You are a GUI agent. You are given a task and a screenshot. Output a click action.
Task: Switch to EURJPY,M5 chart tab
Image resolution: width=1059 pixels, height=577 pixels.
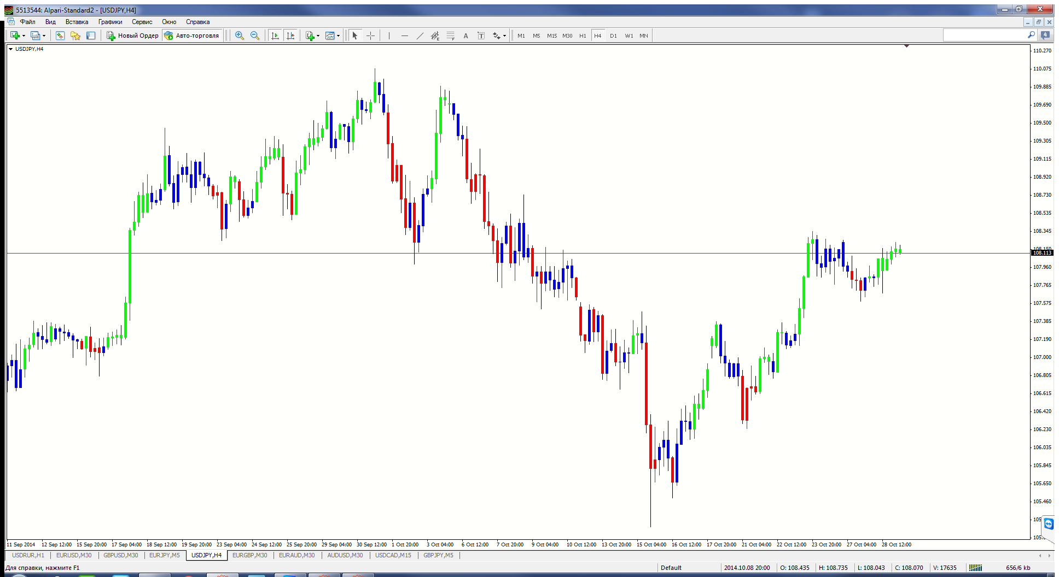[164, 555]
